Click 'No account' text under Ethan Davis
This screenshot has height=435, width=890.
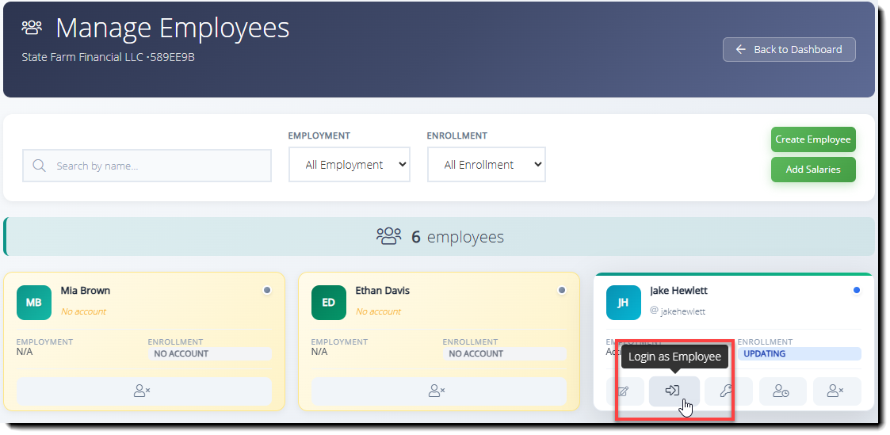[x=378, y=311]
